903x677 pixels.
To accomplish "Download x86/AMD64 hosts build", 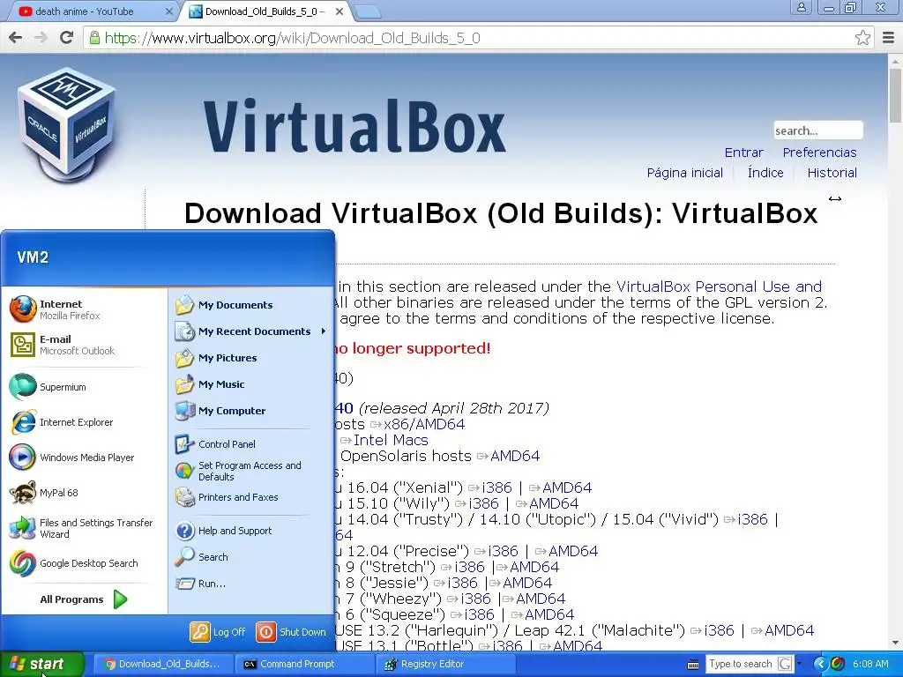I will [x=424, y=424].
